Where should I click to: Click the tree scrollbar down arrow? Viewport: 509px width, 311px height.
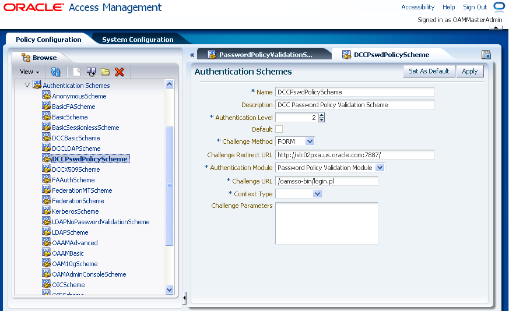tap(170, 290)
